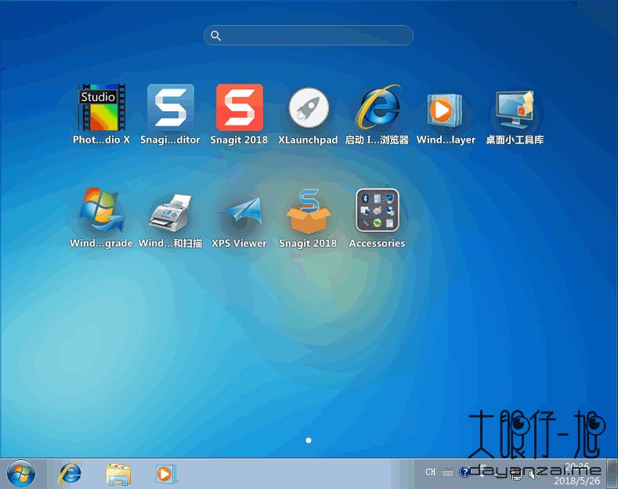The height and width of the screenshot is (489, 618).
Task: Click the CH language indicator
Action: coord(431,472)
